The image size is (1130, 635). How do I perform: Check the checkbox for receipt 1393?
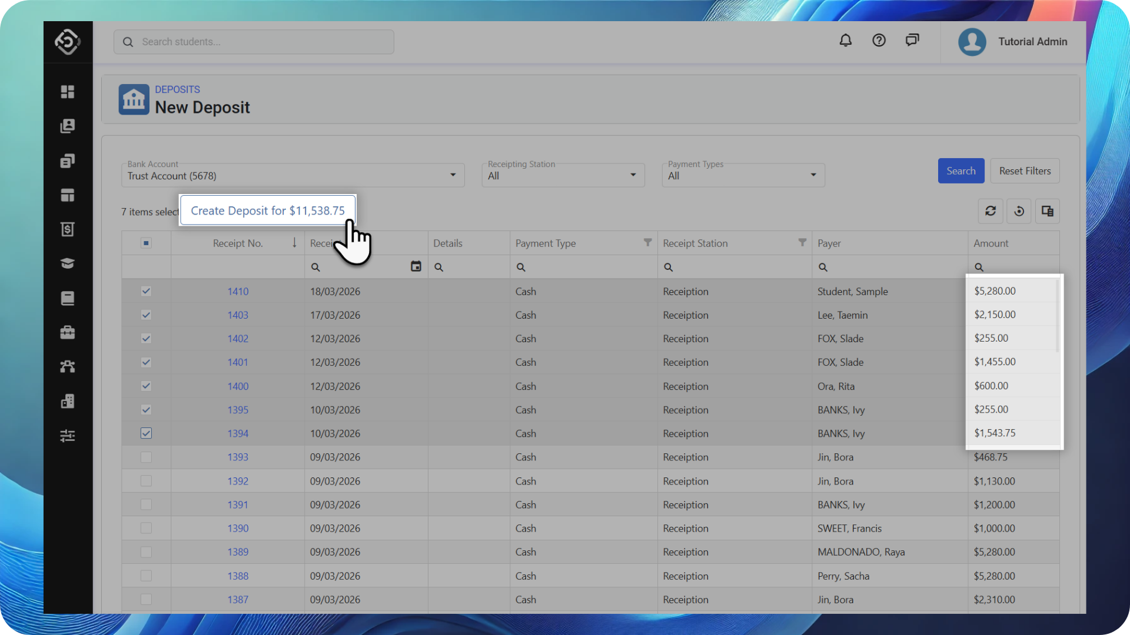pos(146,457)
